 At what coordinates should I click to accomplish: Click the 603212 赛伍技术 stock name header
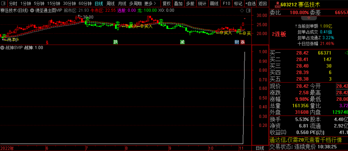tap(300, 5)
